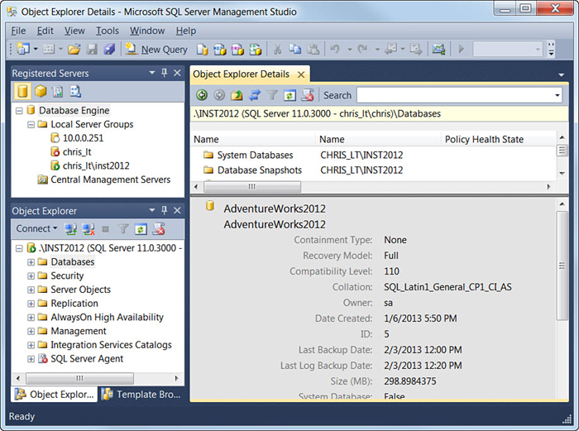
Task: Open the Tools menu
Action: click(x=107, y=31)
